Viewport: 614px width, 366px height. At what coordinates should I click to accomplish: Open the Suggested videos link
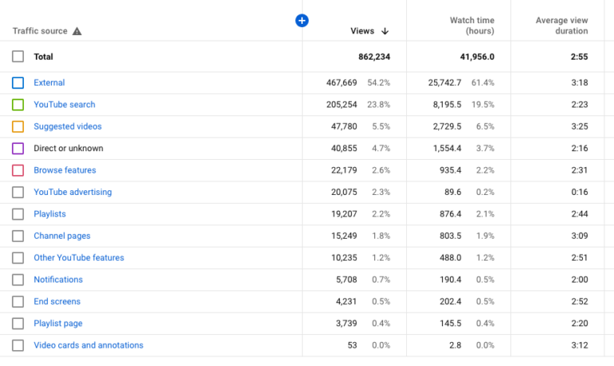pos(67,126)
